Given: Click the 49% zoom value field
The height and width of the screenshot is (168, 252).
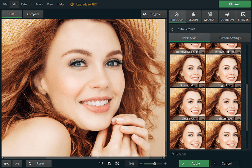Looking at the screenshot, I should pos(131,164).
